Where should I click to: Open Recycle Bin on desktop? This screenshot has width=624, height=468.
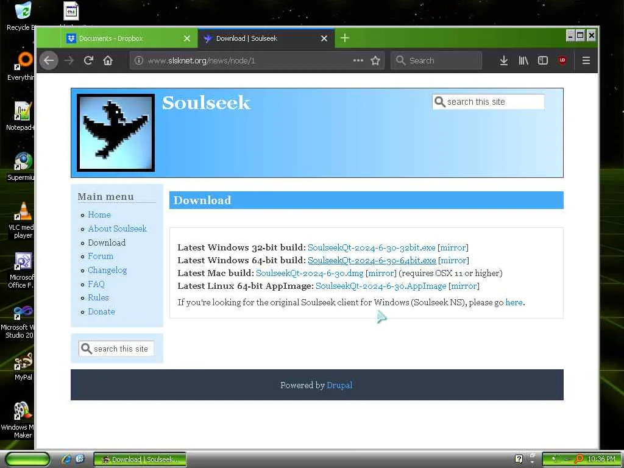pos(21,16)
